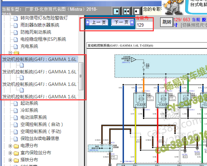Click the SD130-10 reference link in diagram
Viewport: 207px width, 166px height.
[94, 150]
